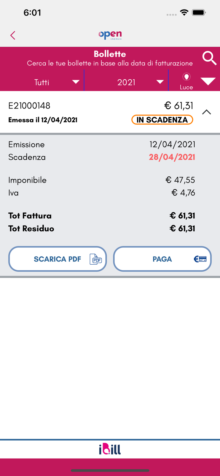Tap the home indicator bar at screen bottom

[110, 471]
